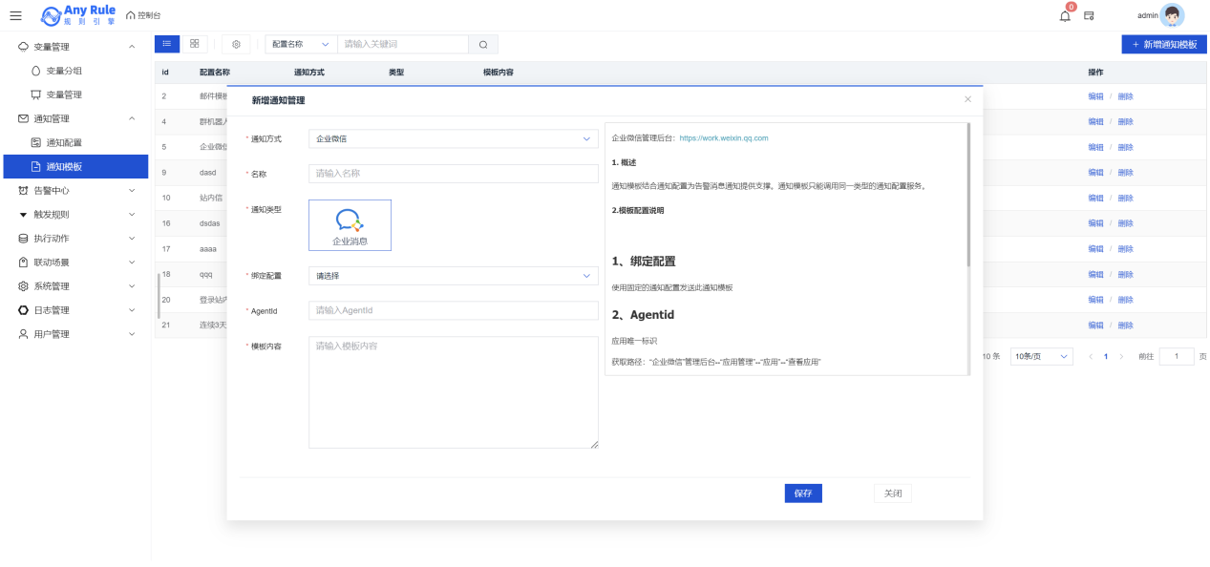Click the search magnifier button
The image size is (1210, 567).
[x=483, y=44]
